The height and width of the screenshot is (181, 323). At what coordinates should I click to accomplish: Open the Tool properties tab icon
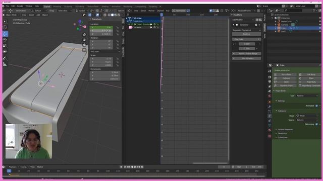pyautogui.click(x=270, y=71)
